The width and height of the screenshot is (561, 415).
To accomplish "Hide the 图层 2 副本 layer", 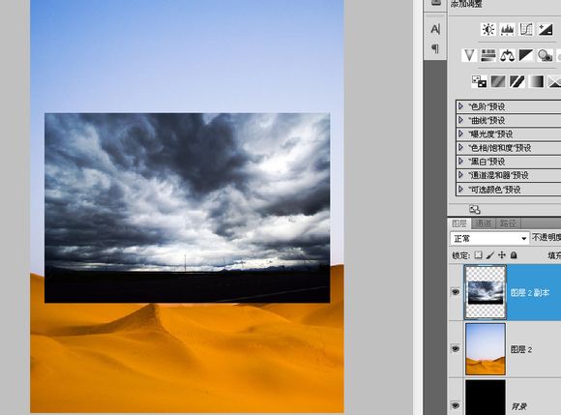I will 456,292.
